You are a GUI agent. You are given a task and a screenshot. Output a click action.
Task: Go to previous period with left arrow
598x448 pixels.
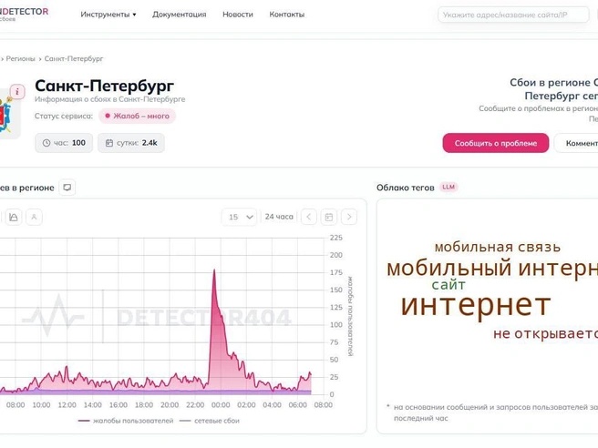[309, 217]
